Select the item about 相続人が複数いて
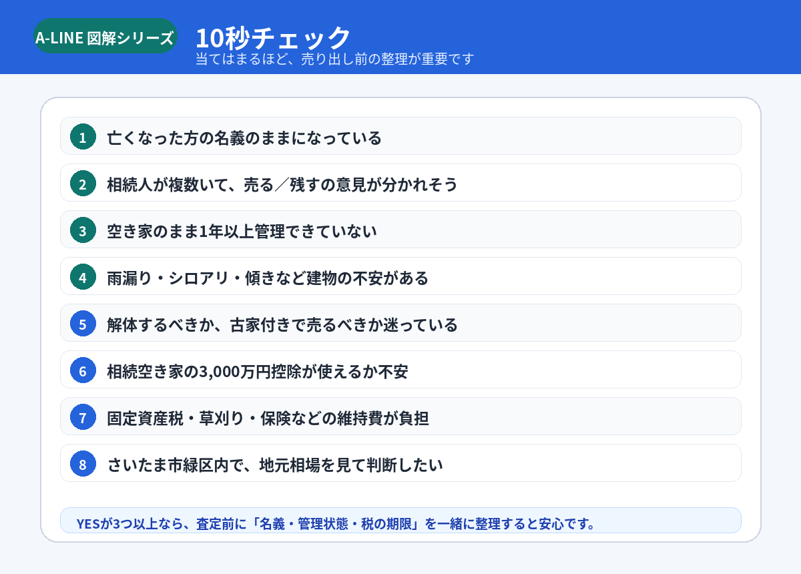Image resolution: width=801 pixels, height=574 pixels. pyautogui.click(x=282, y=185)
